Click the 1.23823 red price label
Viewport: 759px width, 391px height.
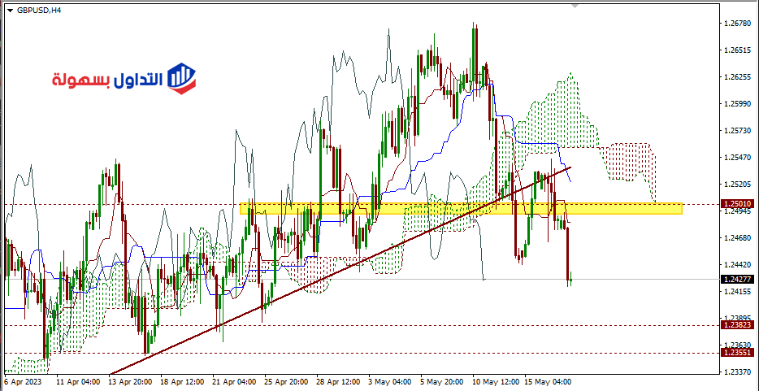(737, 324)
